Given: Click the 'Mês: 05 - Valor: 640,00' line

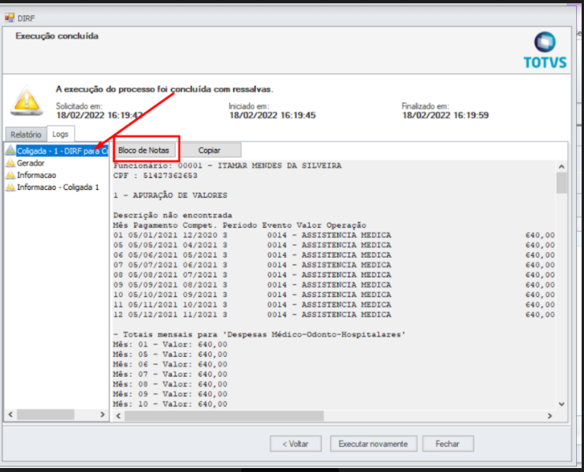Looking at the screenshot, I should 170,355.
